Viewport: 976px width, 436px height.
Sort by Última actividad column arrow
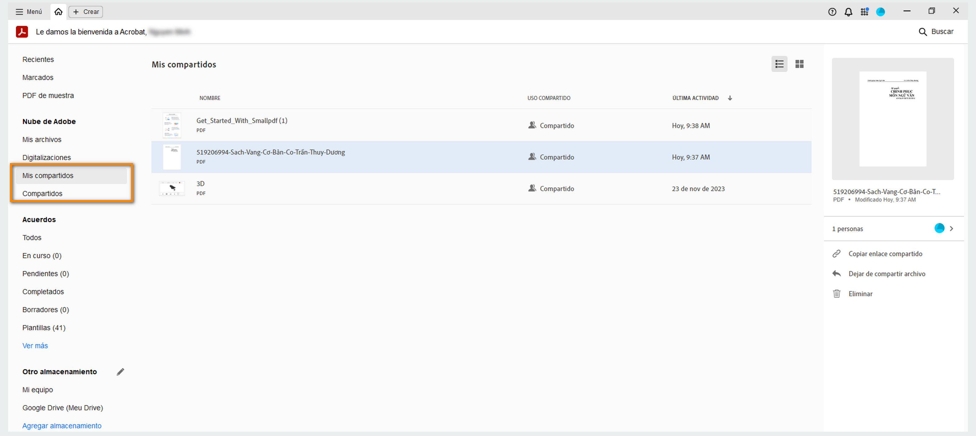pyautogui.click(x=730, y=98)
